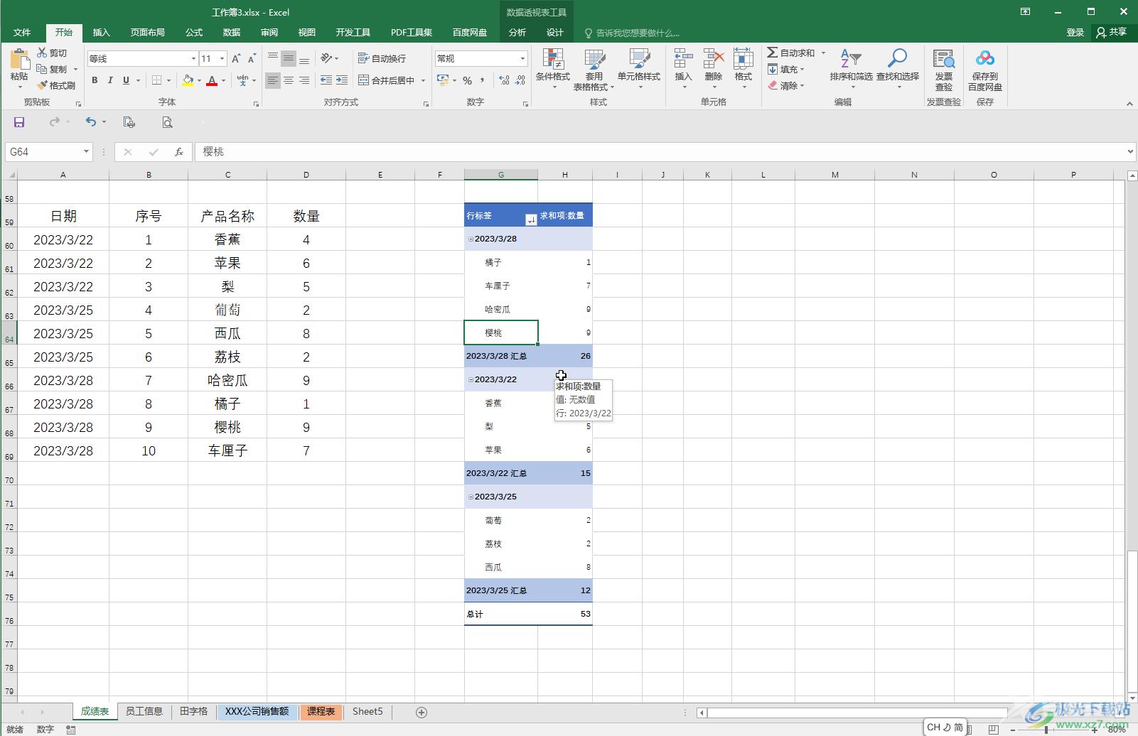
Task: Click Merge and Center 合并后居中
Action: (x=387, y=80)
